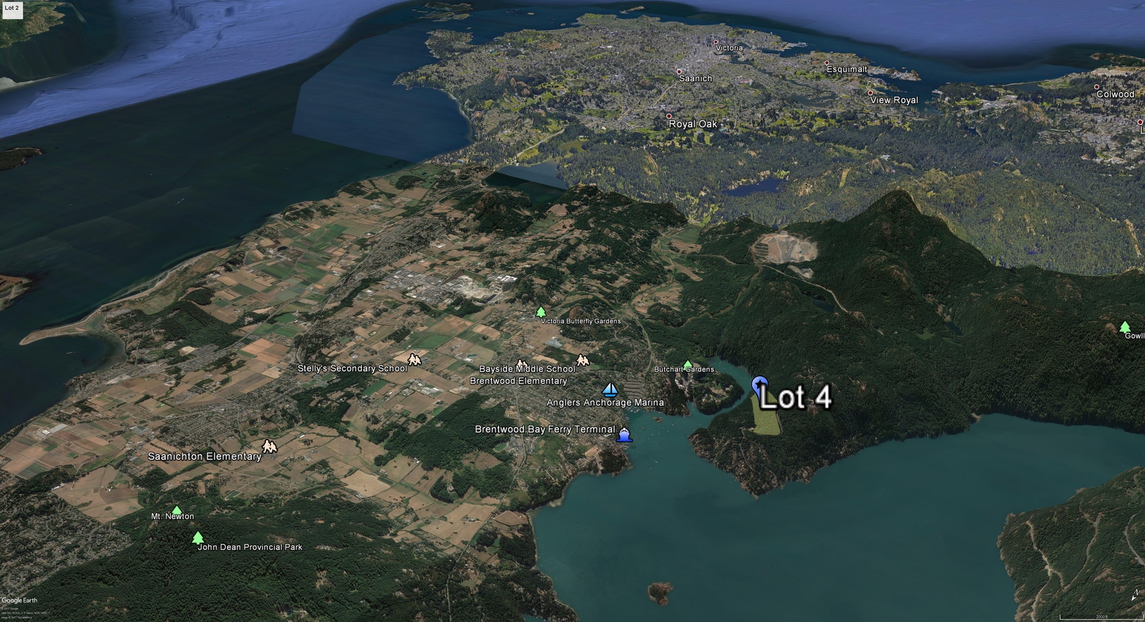Select the View Royal place marker dot
The height and width of the screenshot is (622, 1145).
[x=870, y=93]
